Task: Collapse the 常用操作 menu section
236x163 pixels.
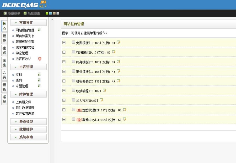Action: [x=28, y=23]
